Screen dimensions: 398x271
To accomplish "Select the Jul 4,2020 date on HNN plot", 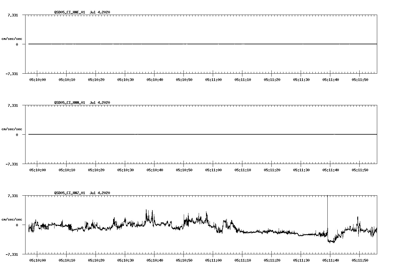I will (x=100, y=103).
